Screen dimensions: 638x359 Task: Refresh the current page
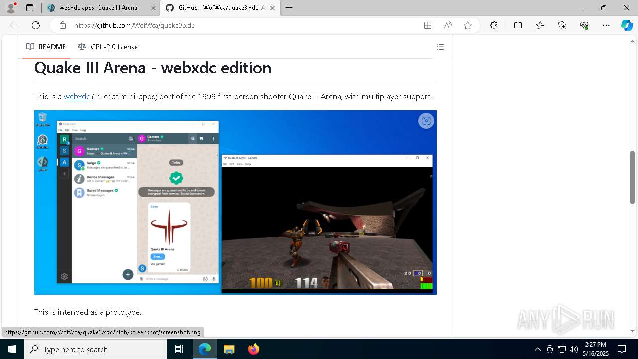[x=36, y=25]
